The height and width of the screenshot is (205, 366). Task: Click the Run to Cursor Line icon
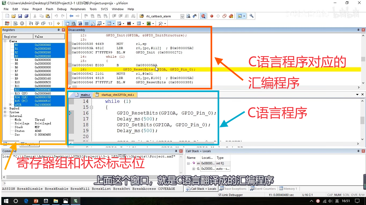click(x=50, y=23)
